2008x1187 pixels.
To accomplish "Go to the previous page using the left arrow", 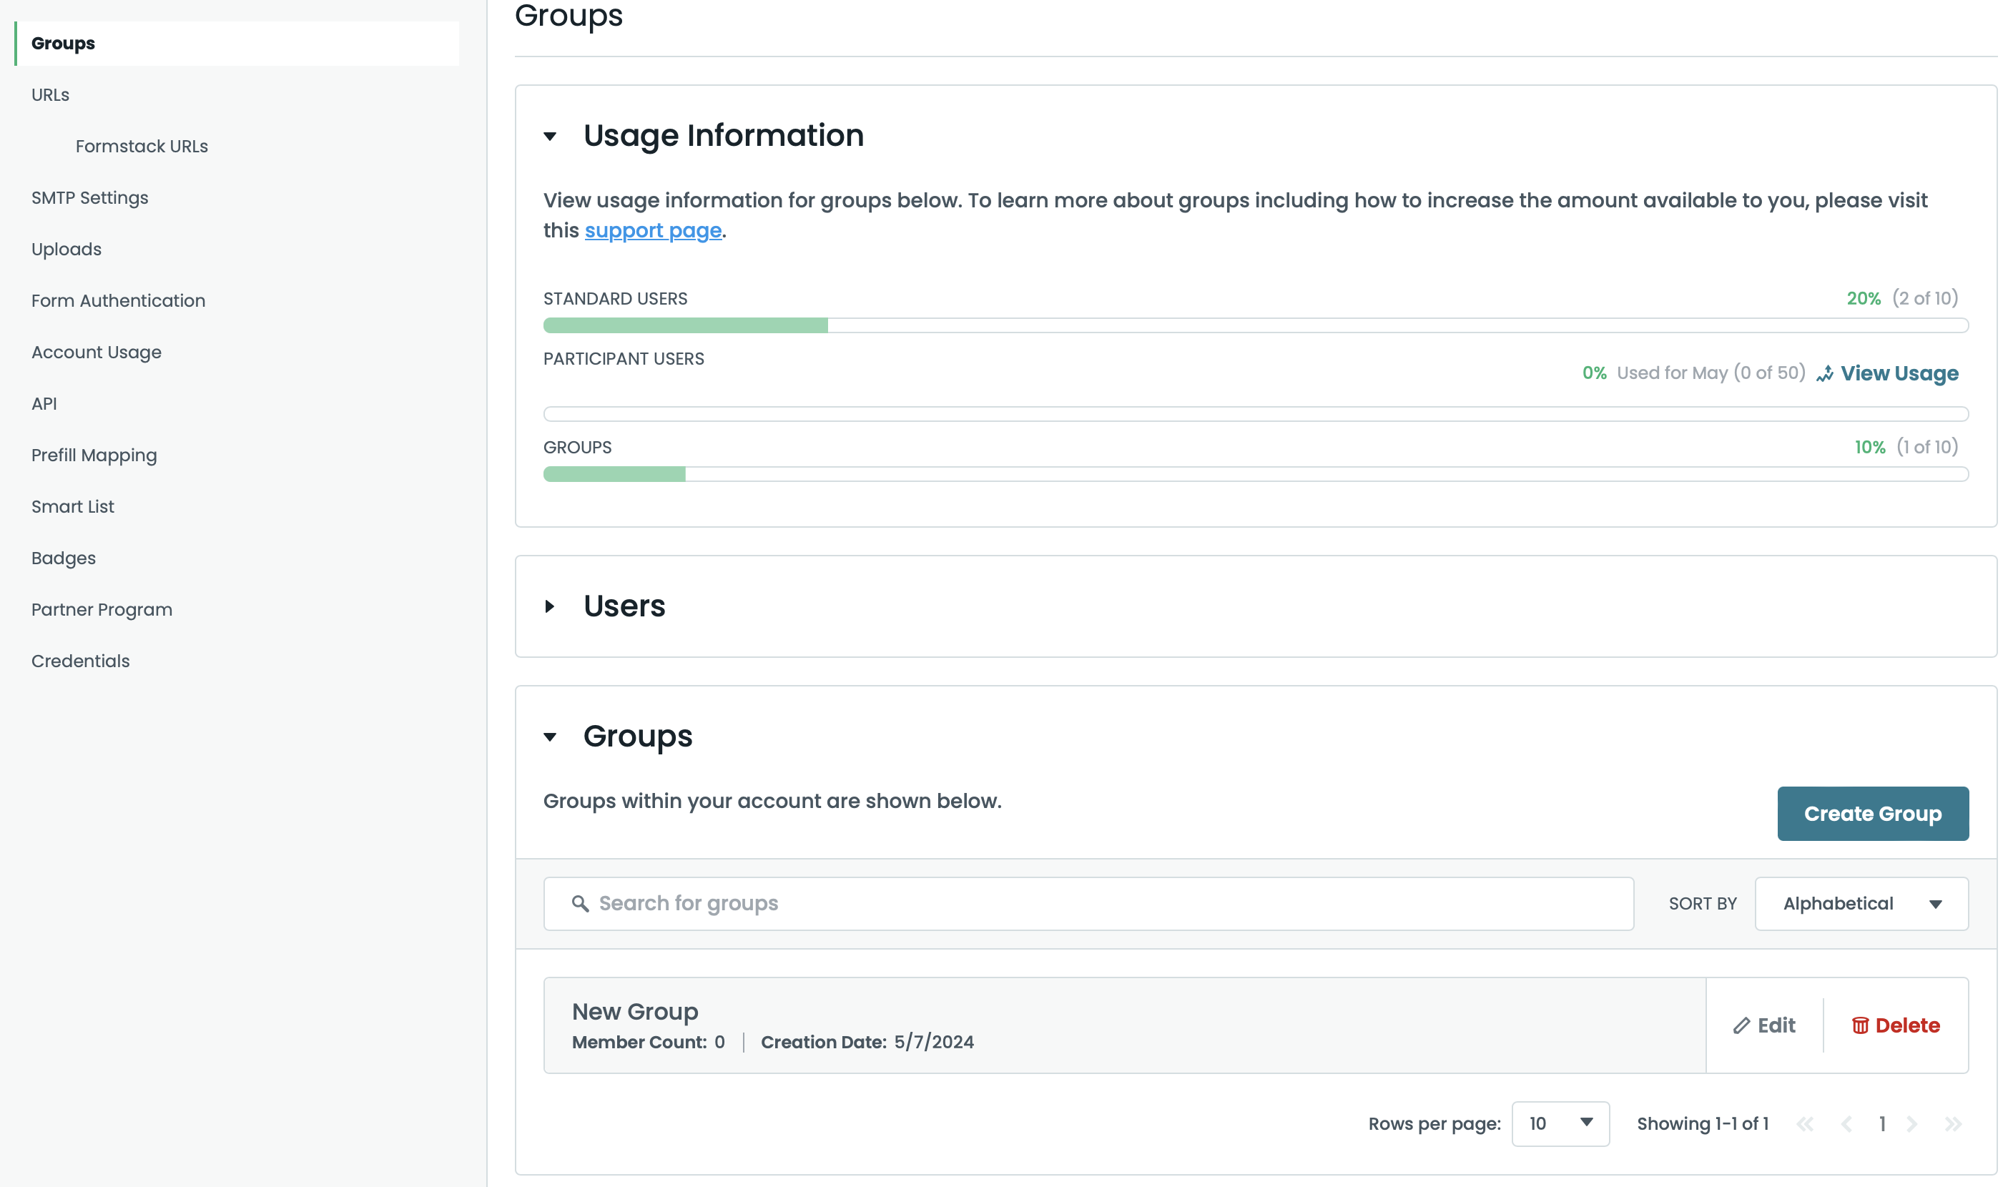I will tap(1846, 1124).
